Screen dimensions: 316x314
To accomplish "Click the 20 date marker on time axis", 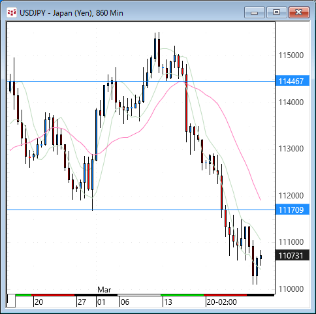I will pyautogui.click(x=39, y=302).
